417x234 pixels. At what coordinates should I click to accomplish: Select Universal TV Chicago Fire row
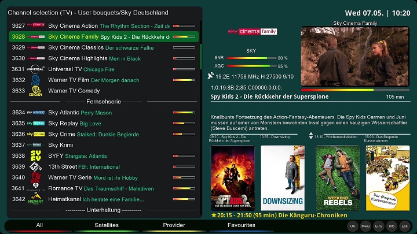pos(104,69)
